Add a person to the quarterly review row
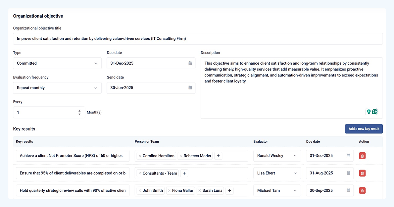This screenshot has height=207, width=394. pos(229,190)
